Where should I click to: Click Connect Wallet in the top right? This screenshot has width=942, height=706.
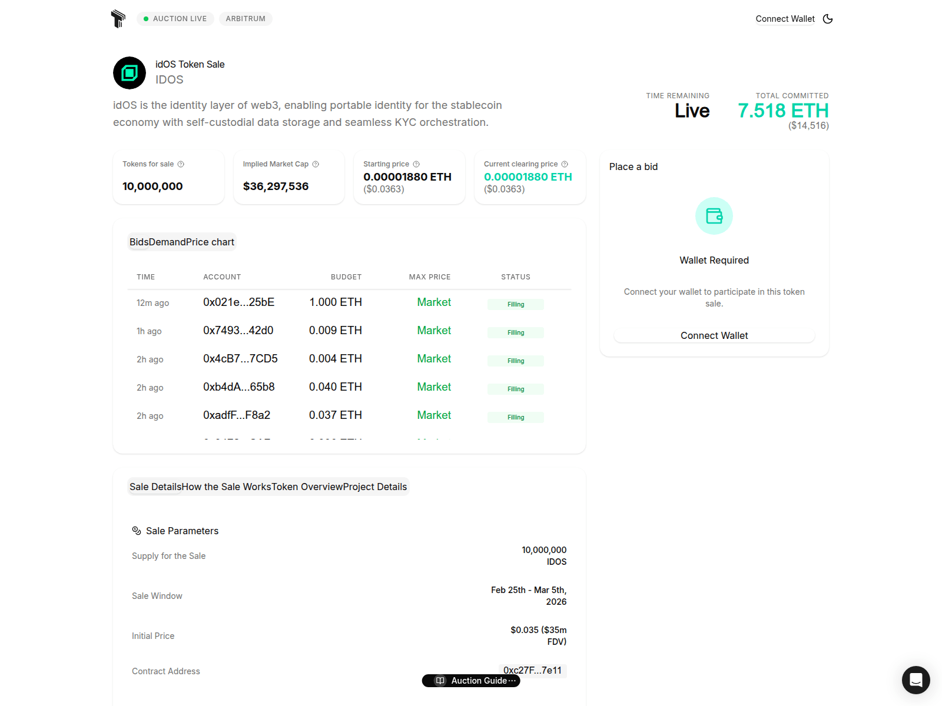point(785,19)
